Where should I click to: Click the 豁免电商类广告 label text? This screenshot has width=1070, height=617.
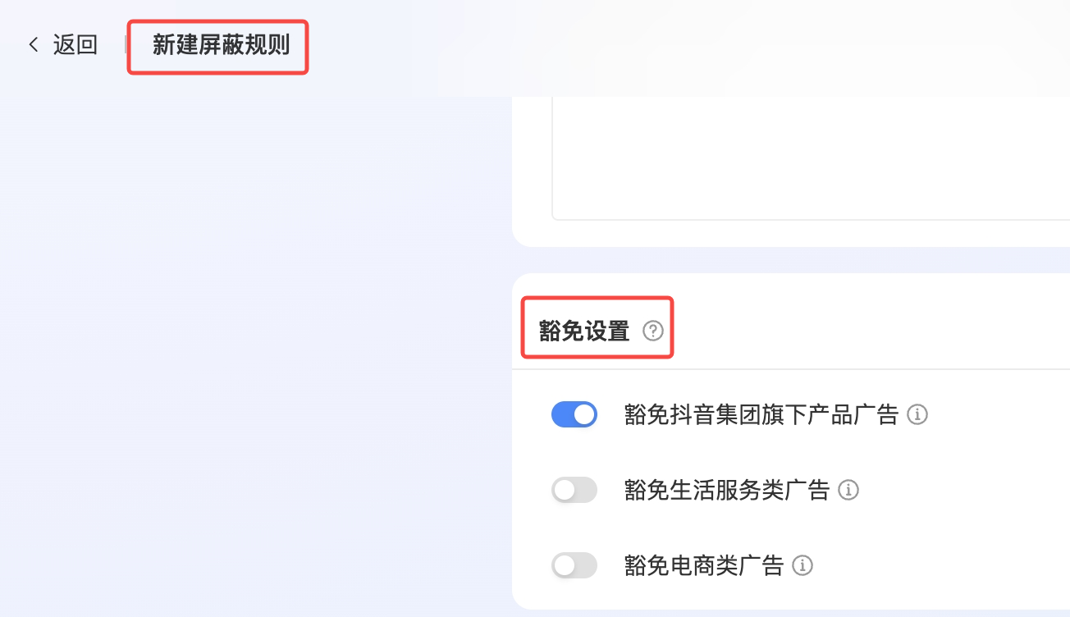[x=703, y=565]
